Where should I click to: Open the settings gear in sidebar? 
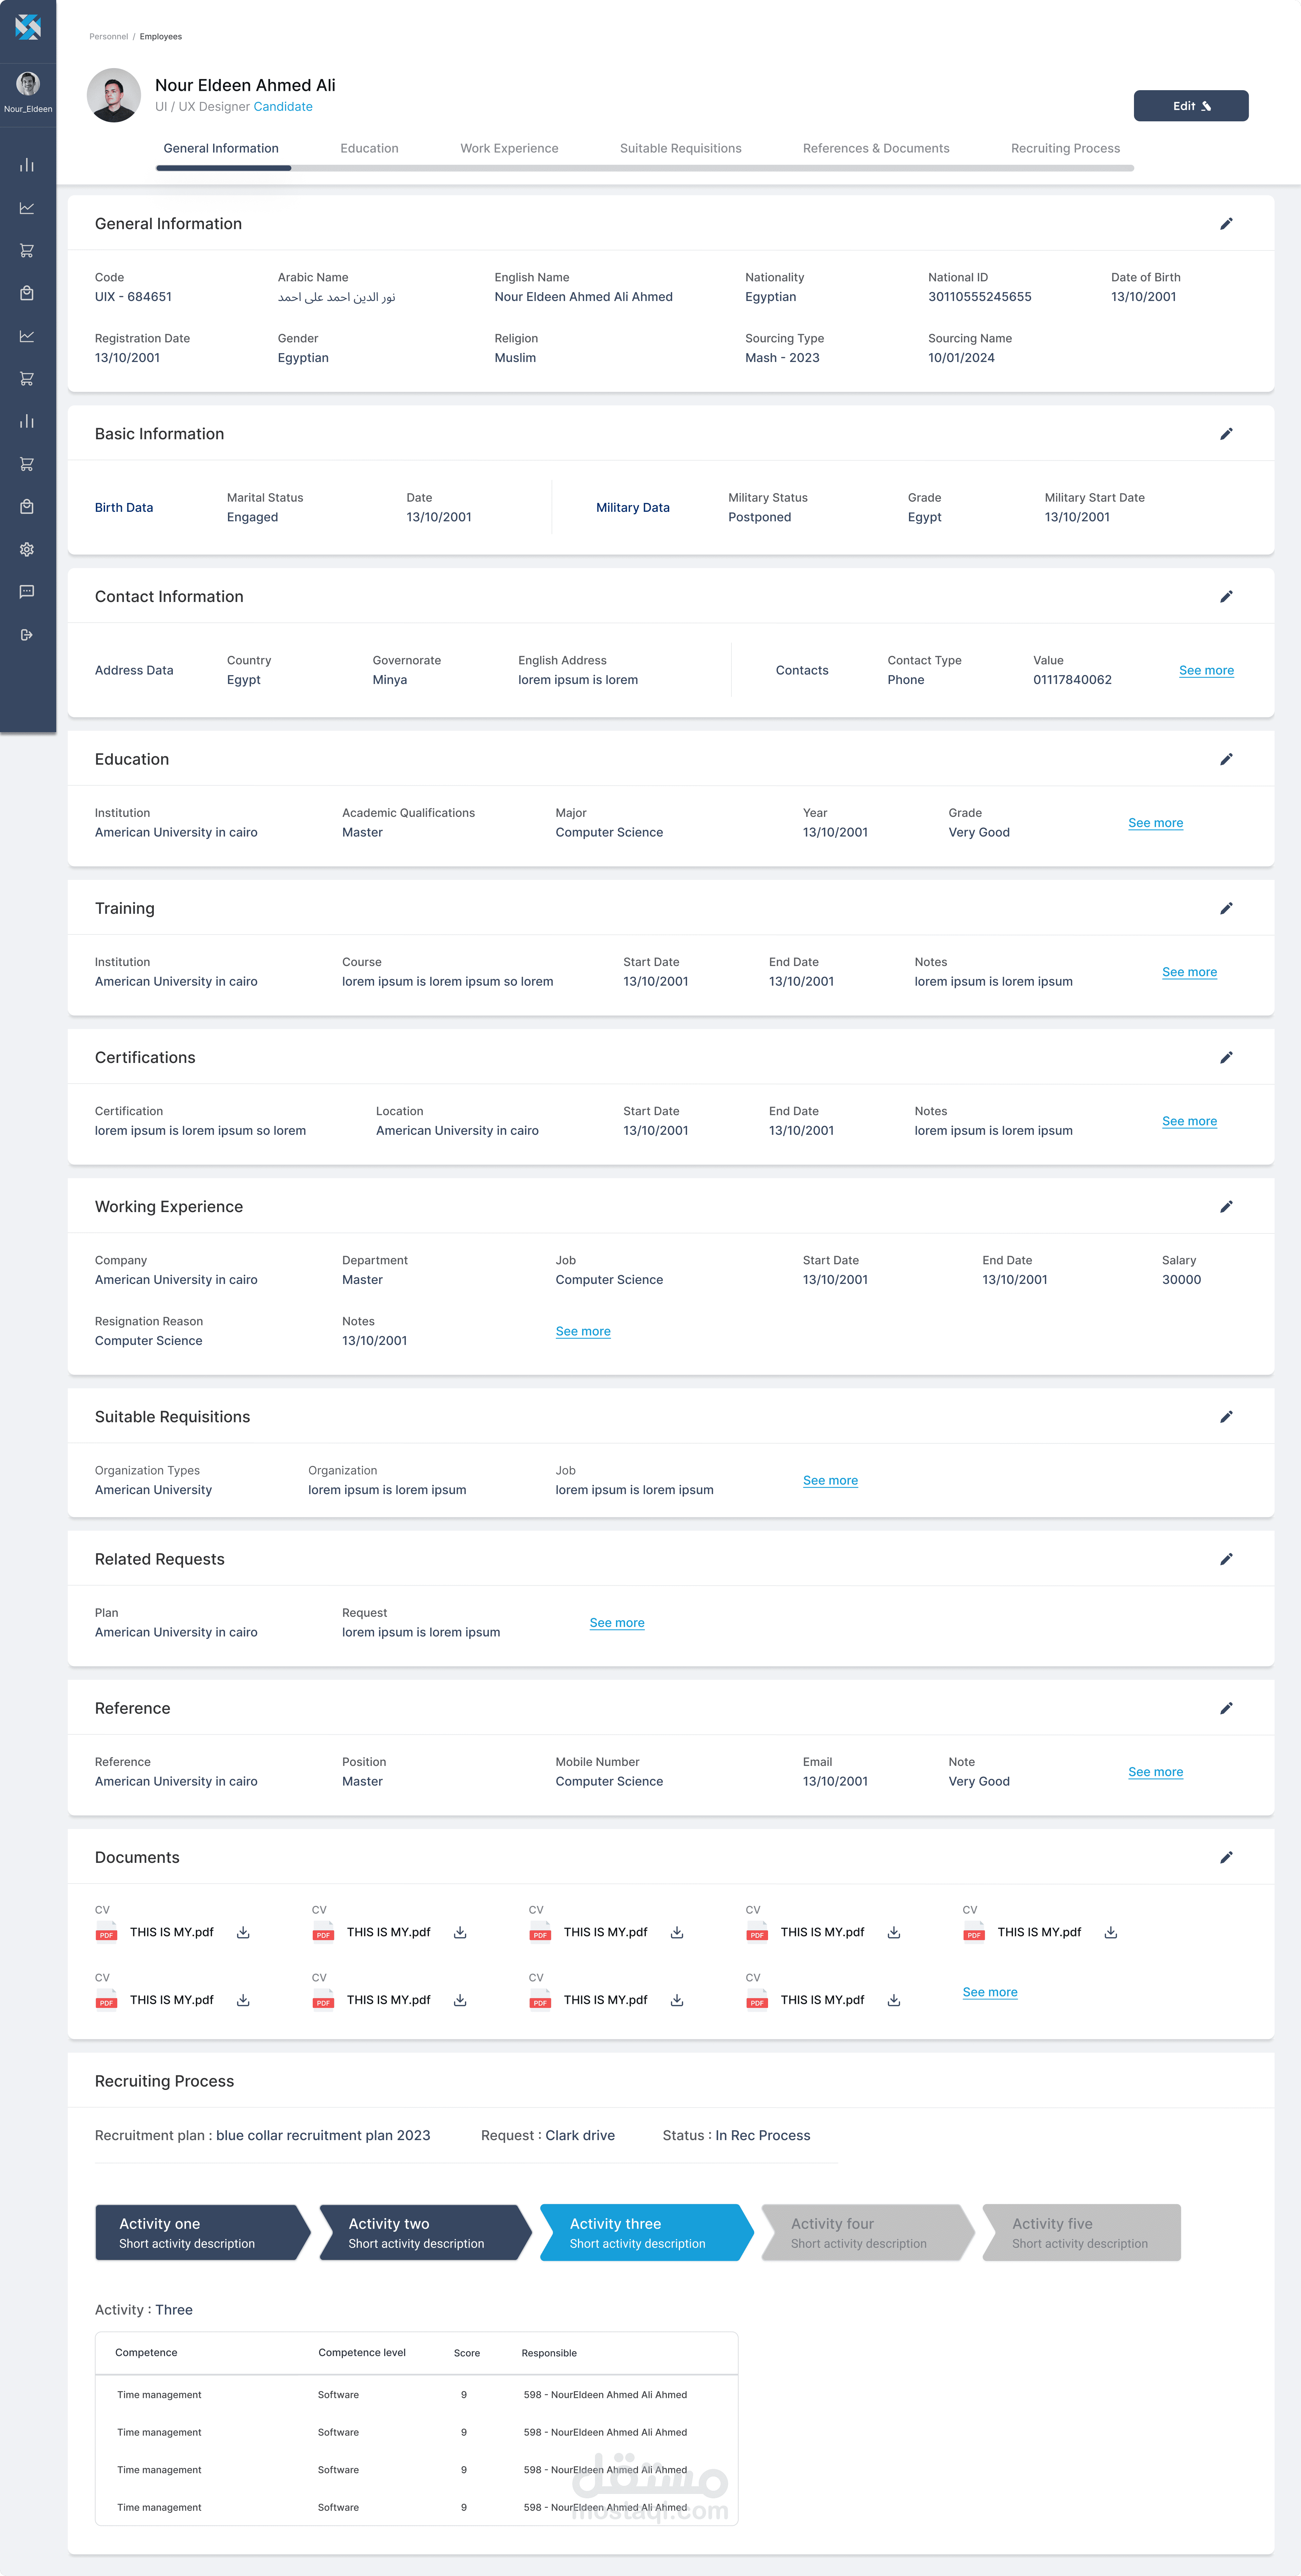pos(27,549)
